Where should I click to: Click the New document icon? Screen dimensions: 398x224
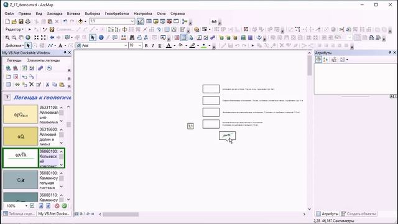click(x=7, y=21)
